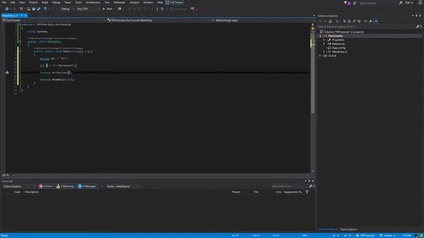The height and width of the screenshot is (238, 424).
Task: Collapse the OurConsole project node
Action: coord(321,36)
